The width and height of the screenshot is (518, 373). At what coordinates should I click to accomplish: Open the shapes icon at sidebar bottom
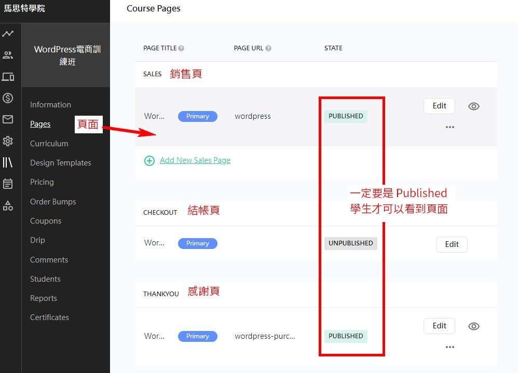8,205
